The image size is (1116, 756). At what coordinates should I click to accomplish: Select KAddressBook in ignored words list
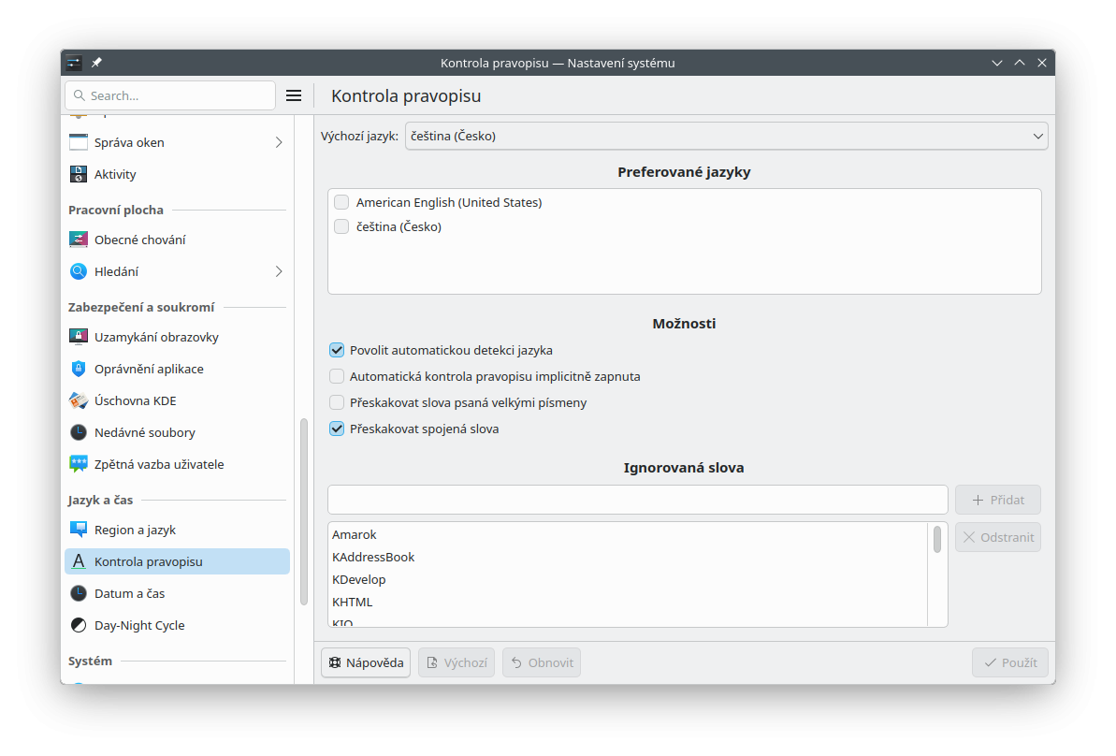point(373,557)
